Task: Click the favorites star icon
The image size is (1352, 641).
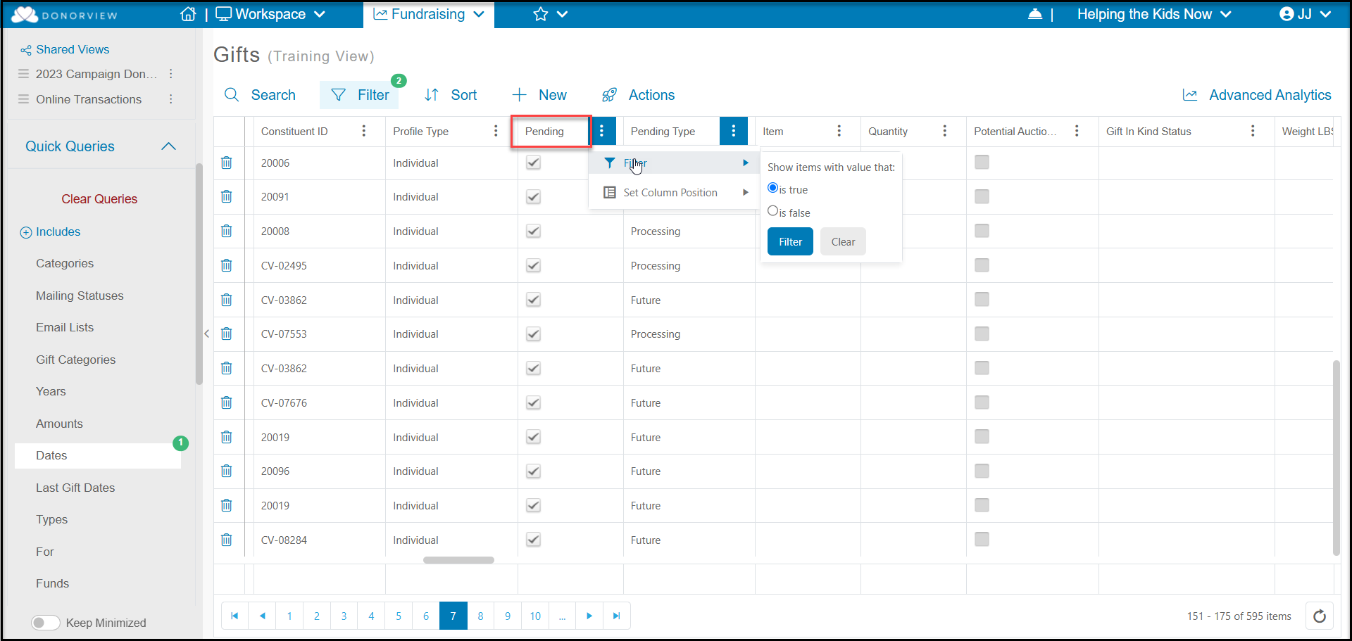Action: [540, 14]
